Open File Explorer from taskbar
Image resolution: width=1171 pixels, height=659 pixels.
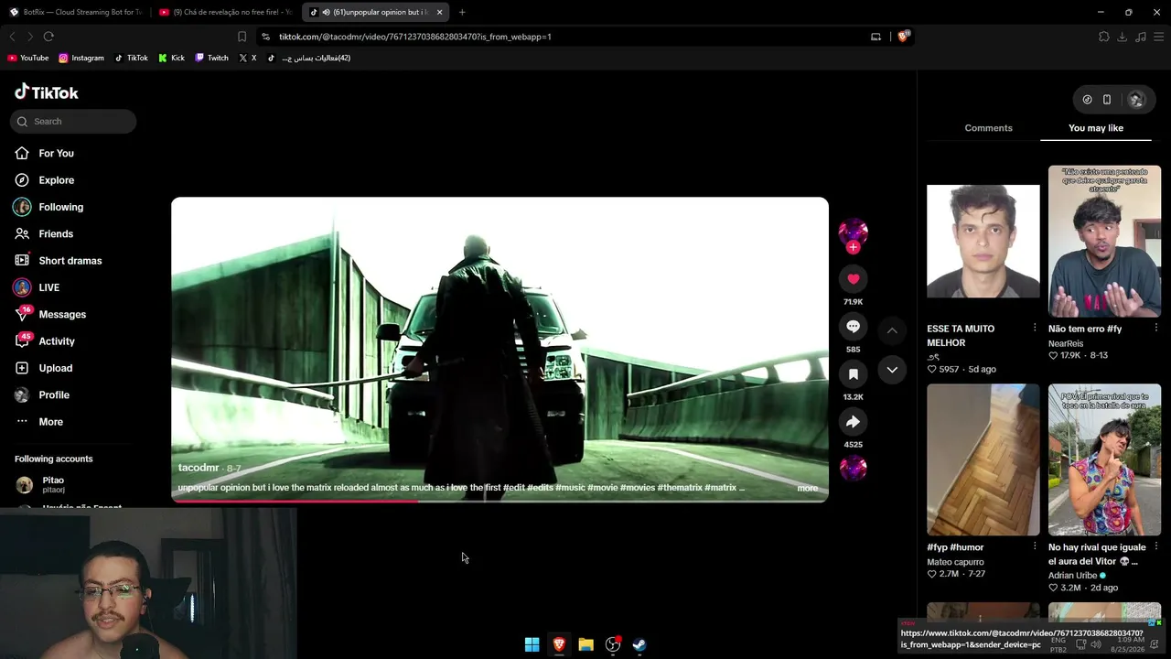pos(585,644)
